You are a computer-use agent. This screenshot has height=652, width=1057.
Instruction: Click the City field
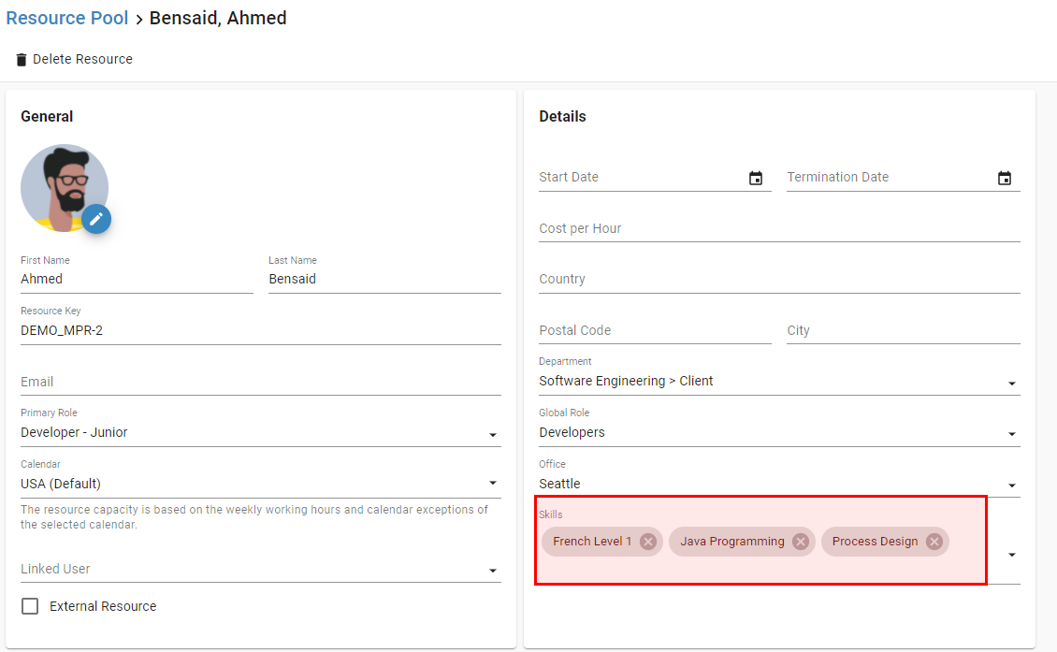904,330
